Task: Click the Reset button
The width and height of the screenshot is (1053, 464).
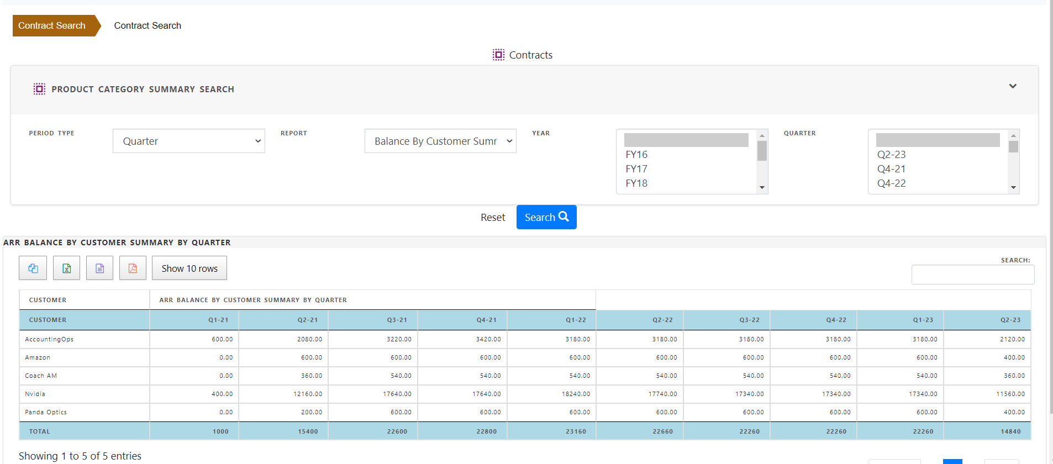Action: tap(493, 218)
